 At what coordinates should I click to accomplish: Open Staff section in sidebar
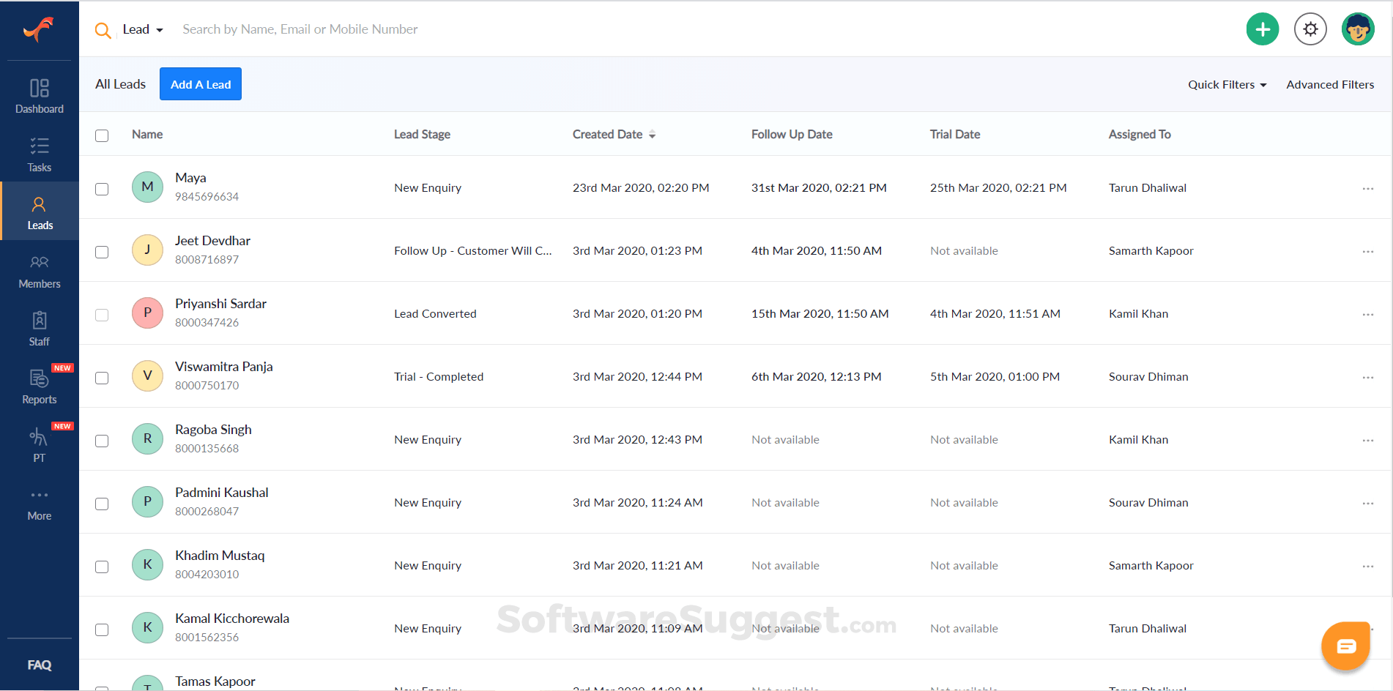(40, 329)
